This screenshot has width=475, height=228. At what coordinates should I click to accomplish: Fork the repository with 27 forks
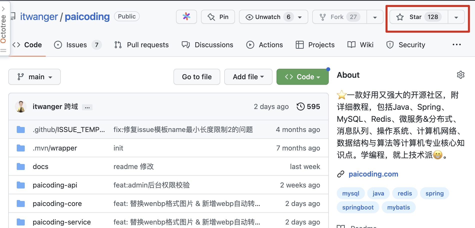click(340, 17)
